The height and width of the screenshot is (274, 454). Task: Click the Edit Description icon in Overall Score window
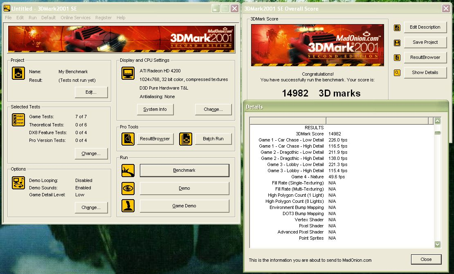[397, 28]
